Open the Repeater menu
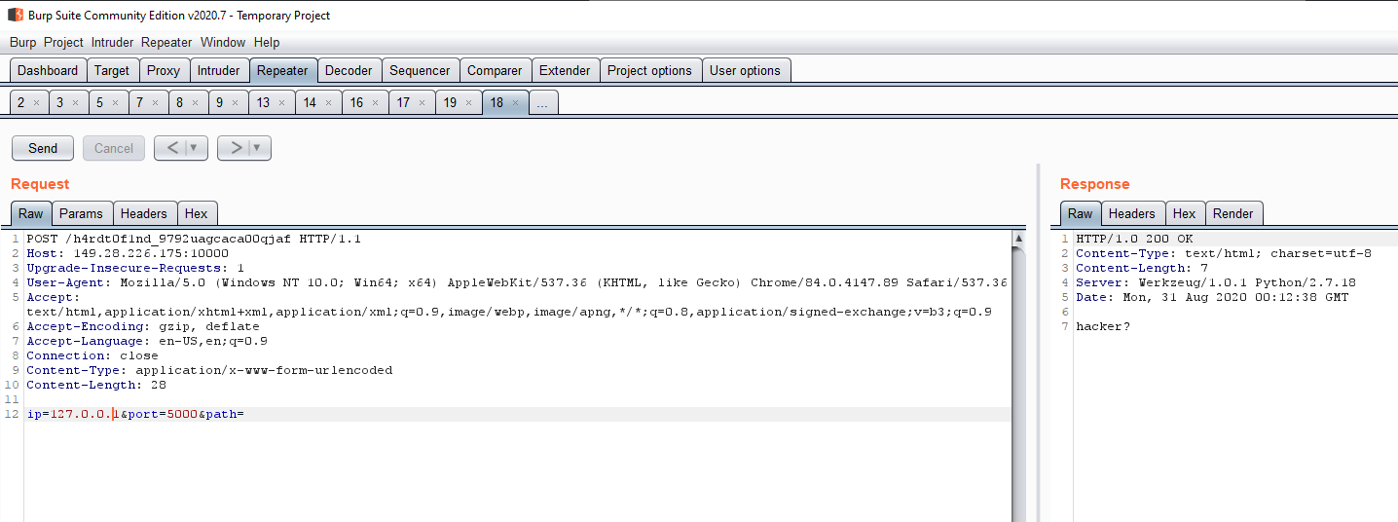Viewport: 1398px width, 522px height. click(x=166, y=42)
